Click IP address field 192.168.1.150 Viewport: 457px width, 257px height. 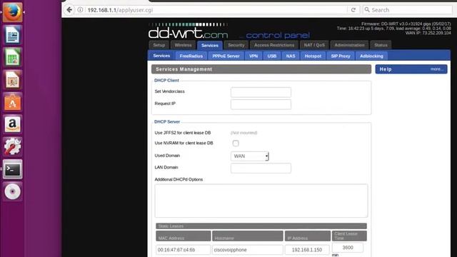[x=307, y=250]
